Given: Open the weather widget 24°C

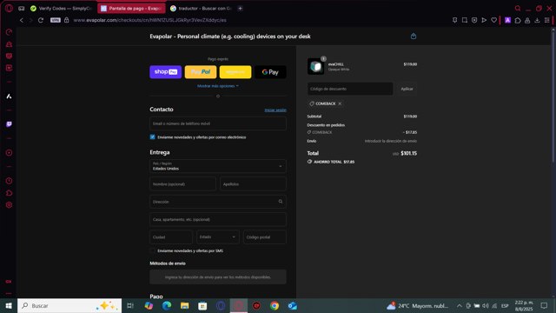Looking at the screenshot, I should (418, 305).
